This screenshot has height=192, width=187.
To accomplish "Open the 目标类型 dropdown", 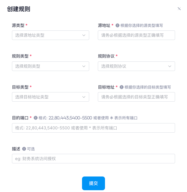I will (x=50, y=97).
